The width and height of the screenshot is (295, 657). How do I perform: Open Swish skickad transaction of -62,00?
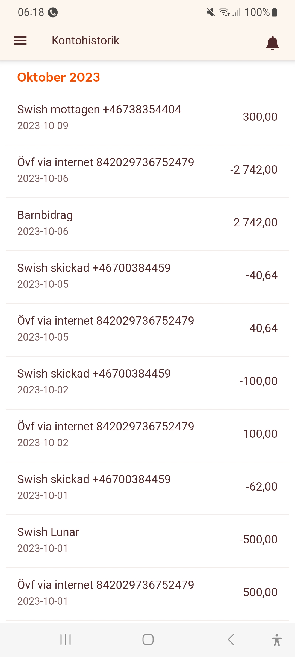(147, 487)
